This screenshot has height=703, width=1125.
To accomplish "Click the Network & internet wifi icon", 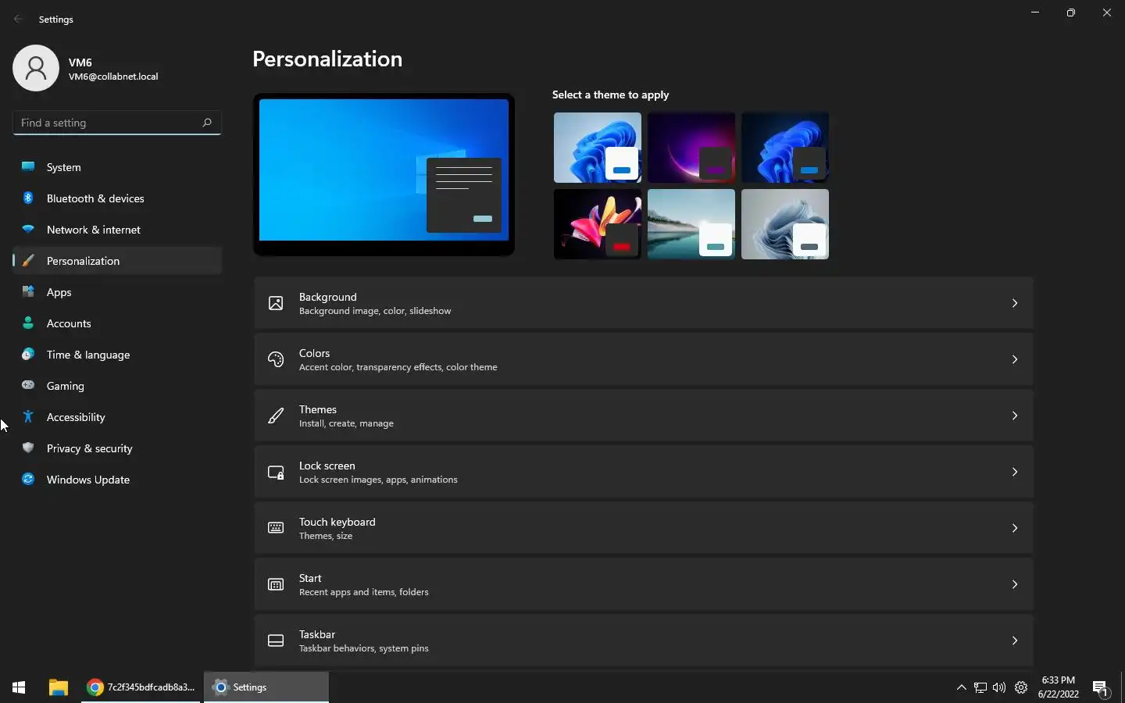I will [x=28, y=229].
